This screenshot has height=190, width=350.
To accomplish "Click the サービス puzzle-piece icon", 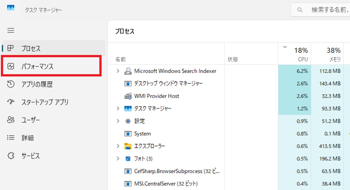I will [10, 155].
